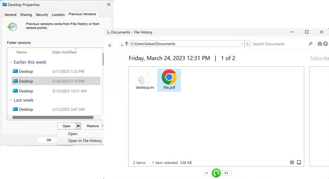Go to the previous version in File History
Screen dimensions: 329x179
point(206,173)
